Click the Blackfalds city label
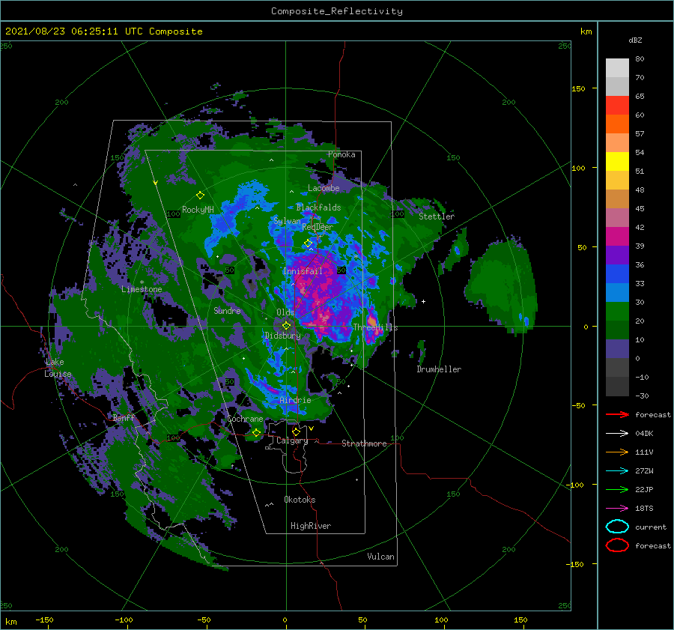Image resolution: width=674 pixels, height=630 pixels. point(318,208)
